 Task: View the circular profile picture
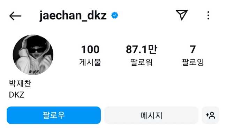click(33, 55)
